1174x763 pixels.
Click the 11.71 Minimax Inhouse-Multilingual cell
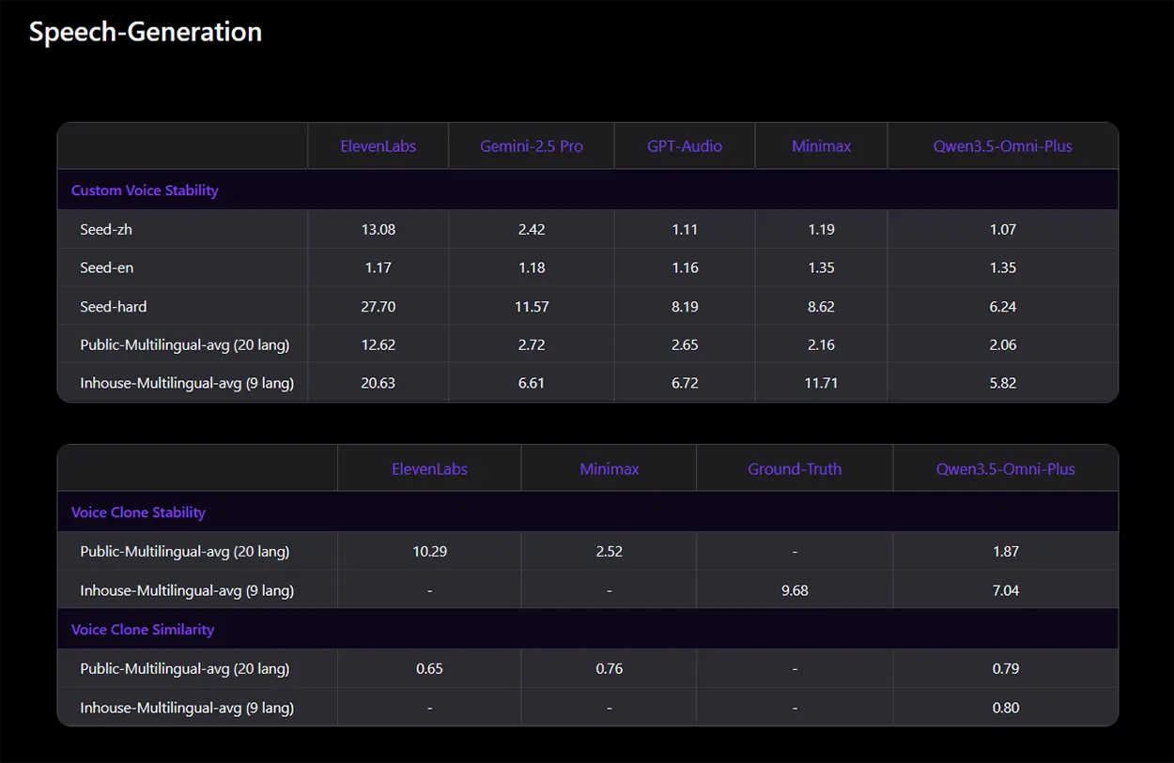[821, 383]
